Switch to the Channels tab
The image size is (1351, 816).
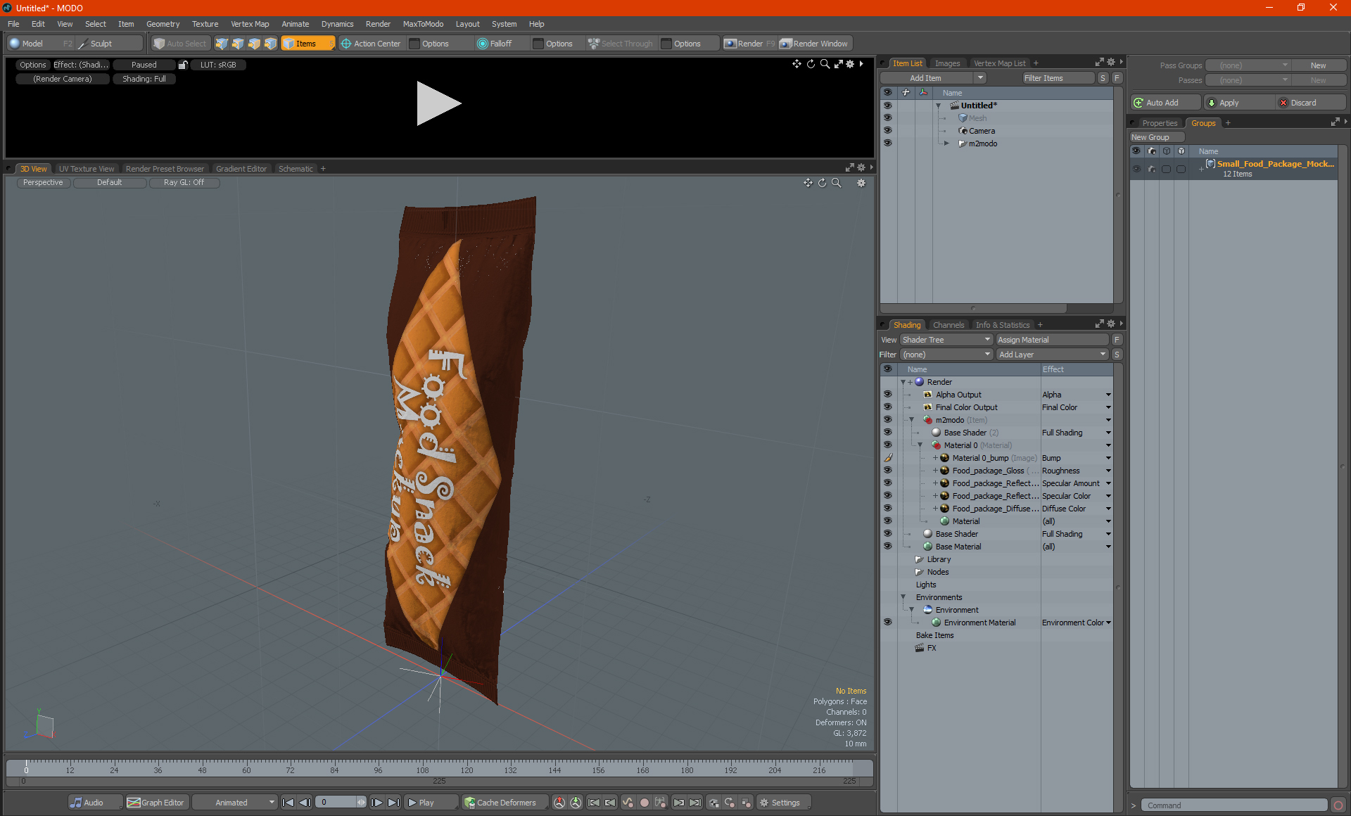[x=948, y=325]
